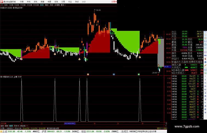Screen dimensions: 207x133
Task: Click the 模板 button
Action: tap(7, 126)
